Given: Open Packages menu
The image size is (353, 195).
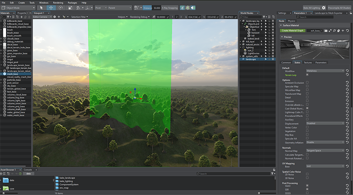Looking at the screenshot, I should click(x=72, y=3).
